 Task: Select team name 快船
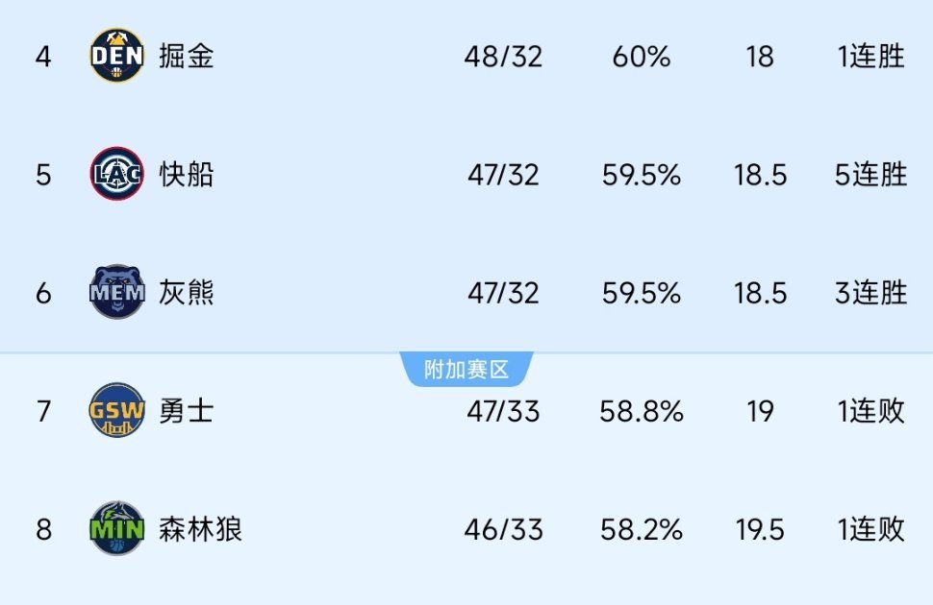point(187,175)
